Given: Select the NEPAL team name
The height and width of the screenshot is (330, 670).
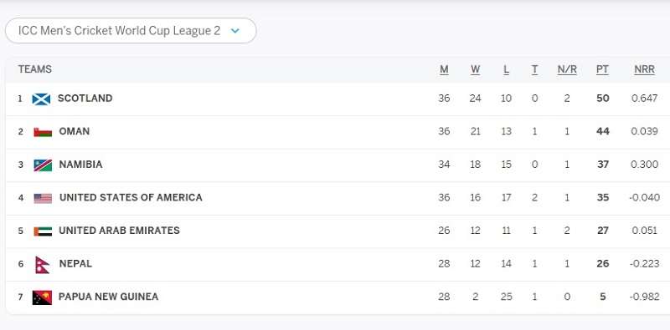Looking at the screenshot, I should (75, 263).
